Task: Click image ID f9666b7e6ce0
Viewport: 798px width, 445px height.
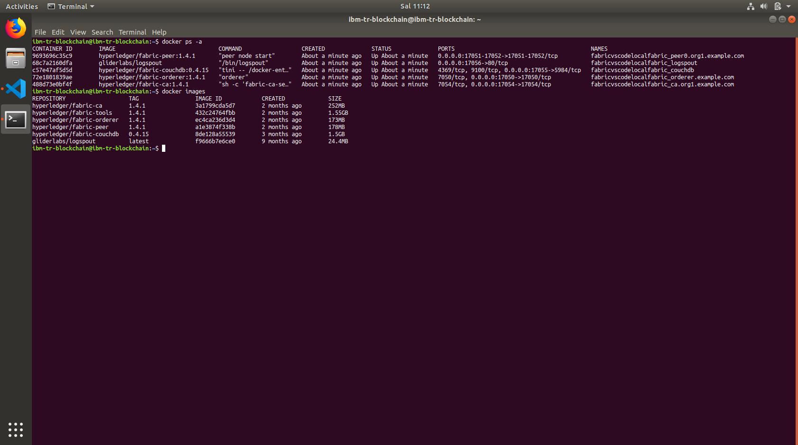Action: 215,141
